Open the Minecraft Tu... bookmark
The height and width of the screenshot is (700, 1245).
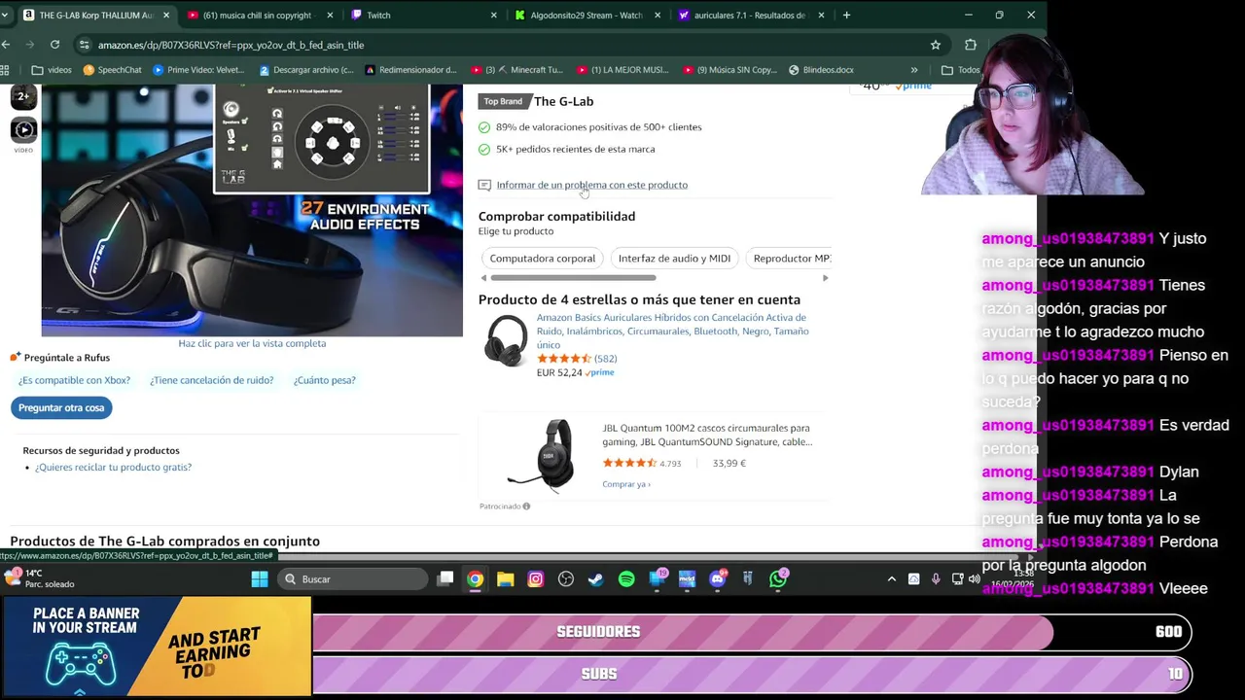tap(516, 70)
